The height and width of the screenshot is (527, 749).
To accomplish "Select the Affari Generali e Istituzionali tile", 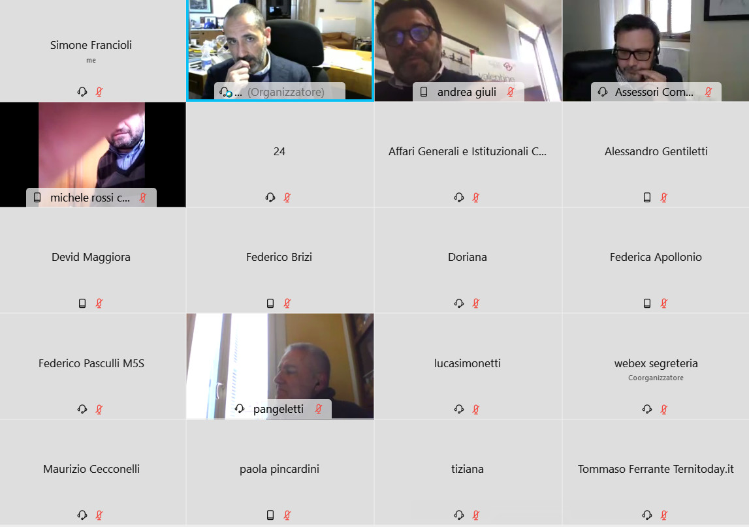I will [468, 155].
